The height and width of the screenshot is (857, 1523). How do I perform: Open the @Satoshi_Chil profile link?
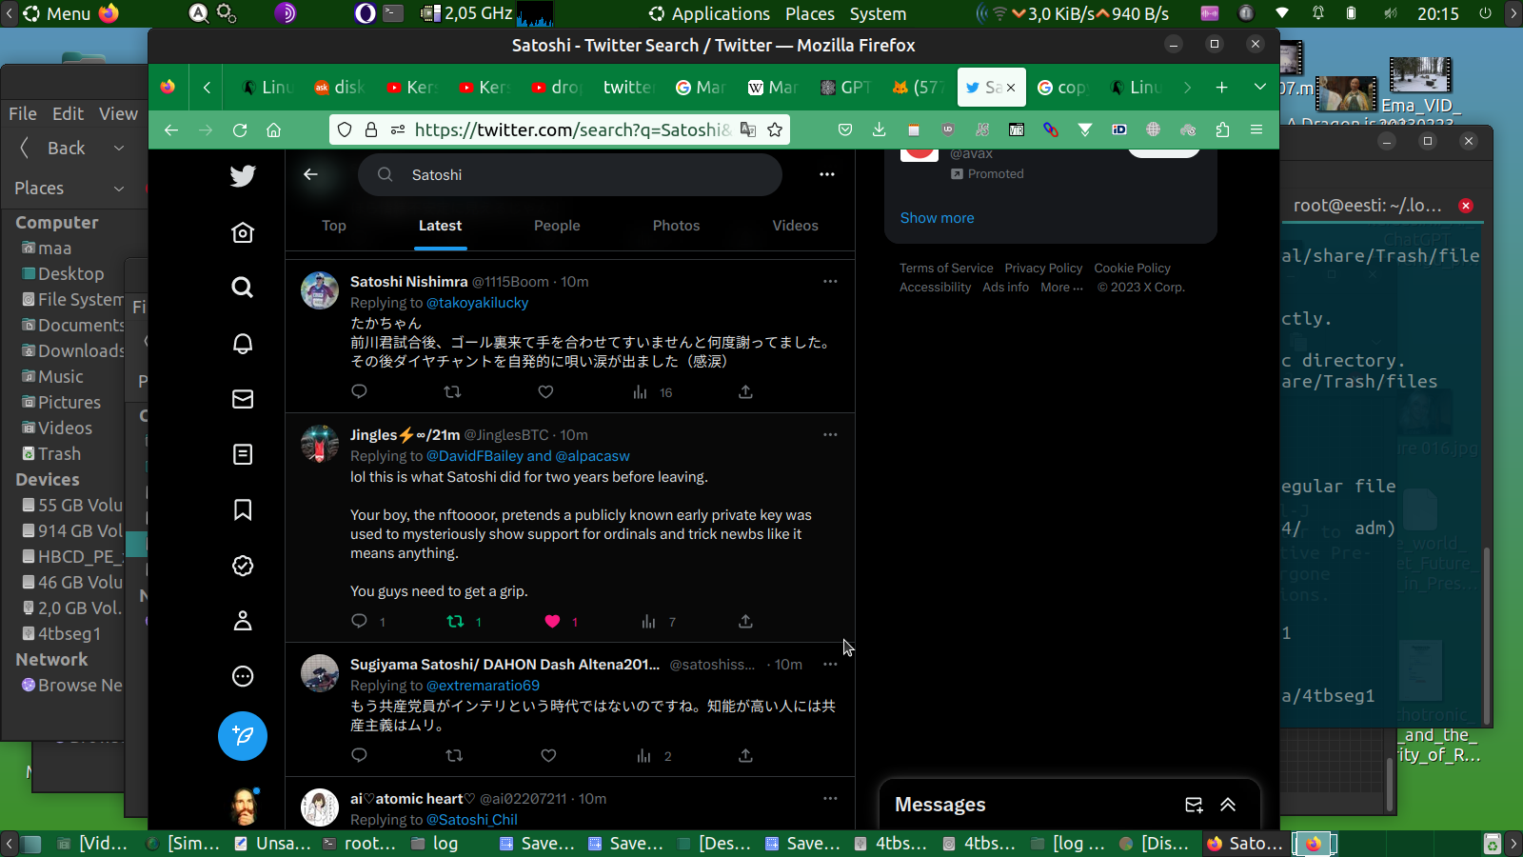(472, 820)
